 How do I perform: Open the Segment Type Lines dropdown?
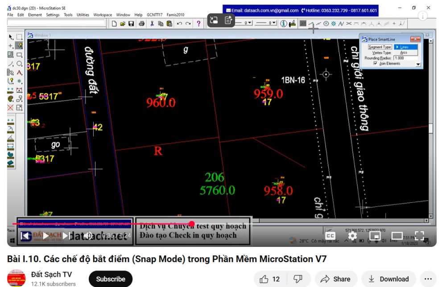[406, 47]
